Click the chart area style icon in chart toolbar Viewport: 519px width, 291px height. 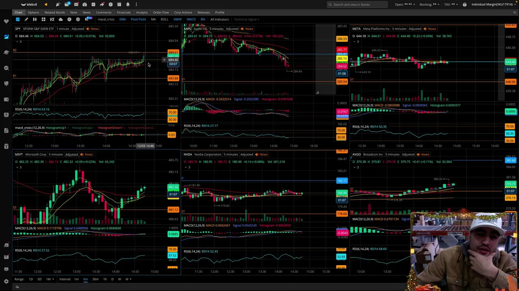[x=17, y=19]
